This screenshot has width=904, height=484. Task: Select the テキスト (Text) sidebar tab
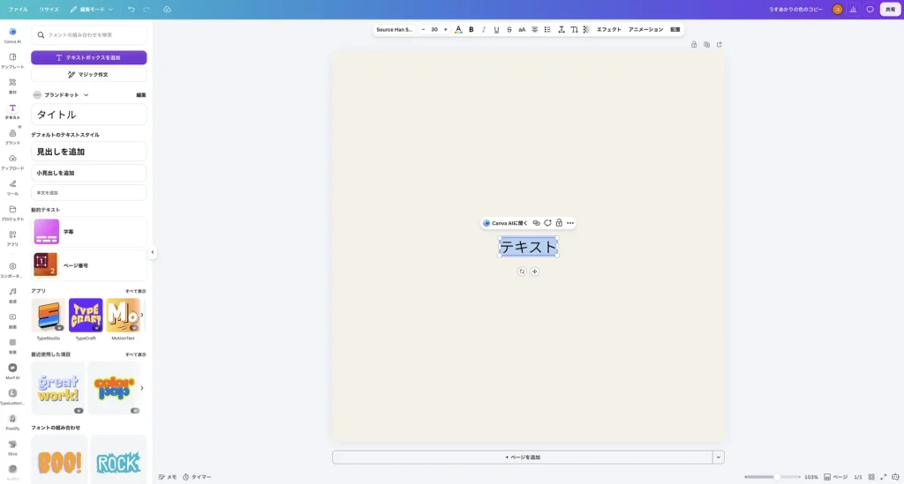[12, 111]
